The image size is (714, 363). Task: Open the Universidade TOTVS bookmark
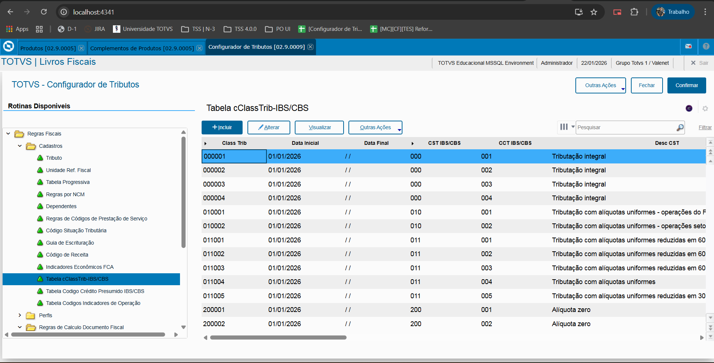(143, 29)
